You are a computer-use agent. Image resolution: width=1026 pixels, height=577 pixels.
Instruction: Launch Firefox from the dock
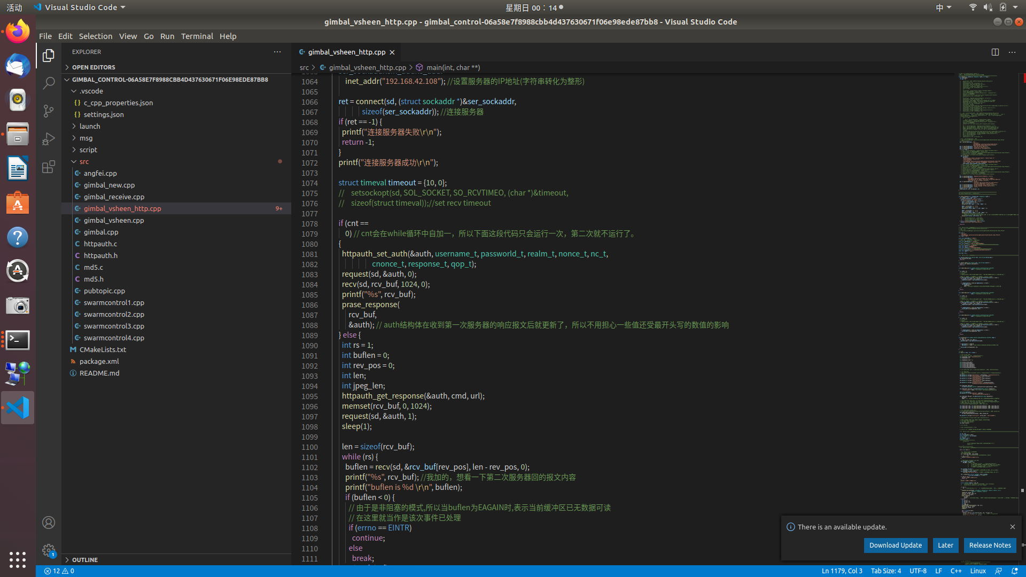(17, 31)
